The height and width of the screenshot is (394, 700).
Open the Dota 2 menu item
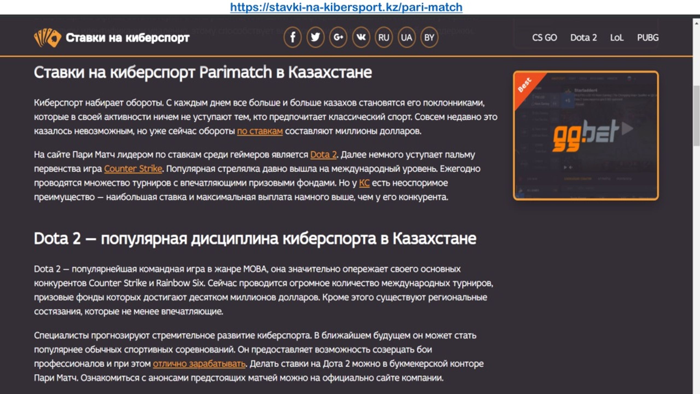pyautogui.click(x=584, y=37)
